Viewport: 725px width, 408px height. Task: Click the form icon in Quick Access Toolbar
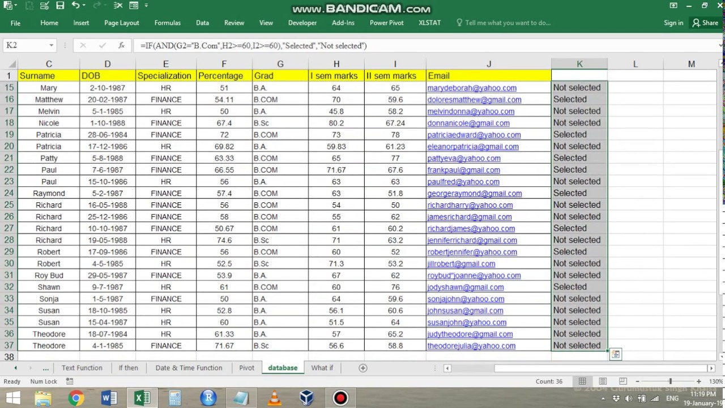(x=134, y=6)
